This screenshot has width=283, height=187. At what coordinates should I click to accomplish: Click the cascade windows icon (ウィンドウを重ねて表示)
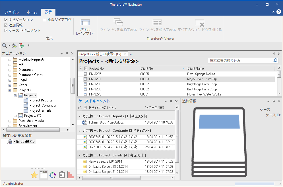(118, 22)
